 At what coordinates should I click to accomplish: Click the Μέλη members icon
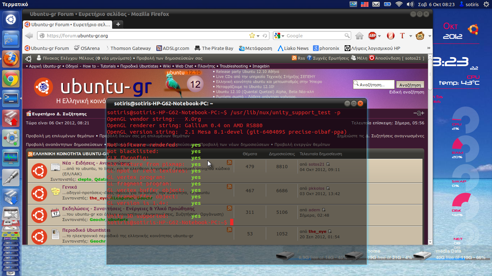tap(353, 58)
